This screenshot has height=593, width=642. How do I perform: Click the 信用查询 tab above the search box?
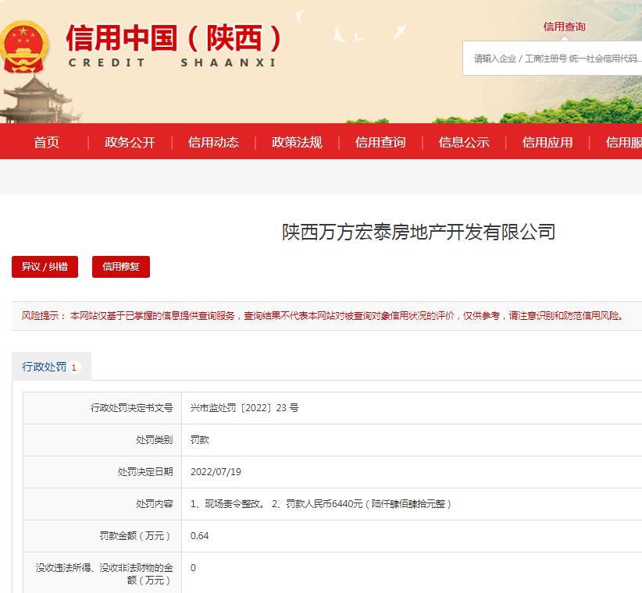point(564,27)
